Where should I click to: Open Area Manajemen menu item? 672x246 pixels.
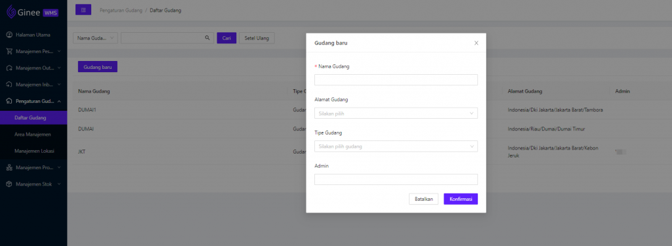[33, 134]
